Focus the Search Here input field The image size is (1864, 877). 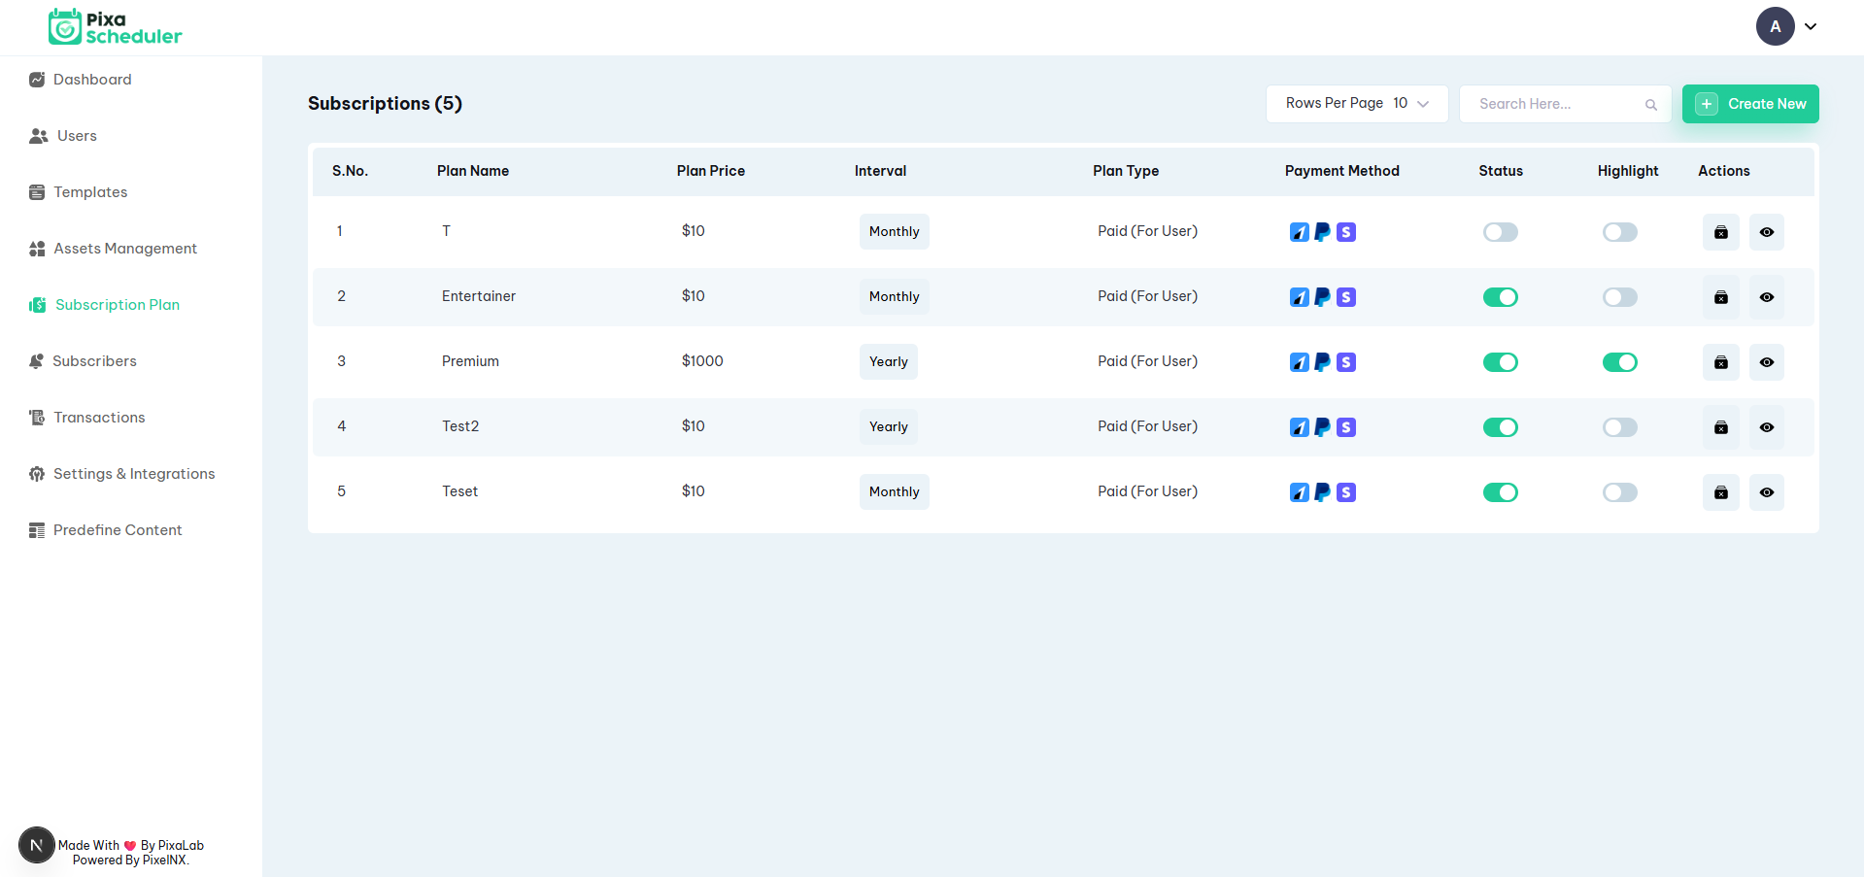[1554, 104]
